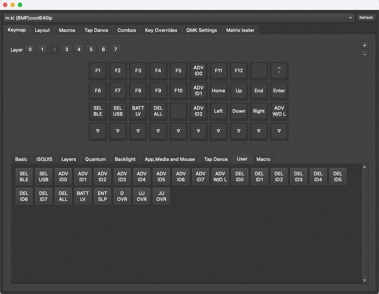Select layer 3
The image size is (379, 294).
tap(67, 50)
